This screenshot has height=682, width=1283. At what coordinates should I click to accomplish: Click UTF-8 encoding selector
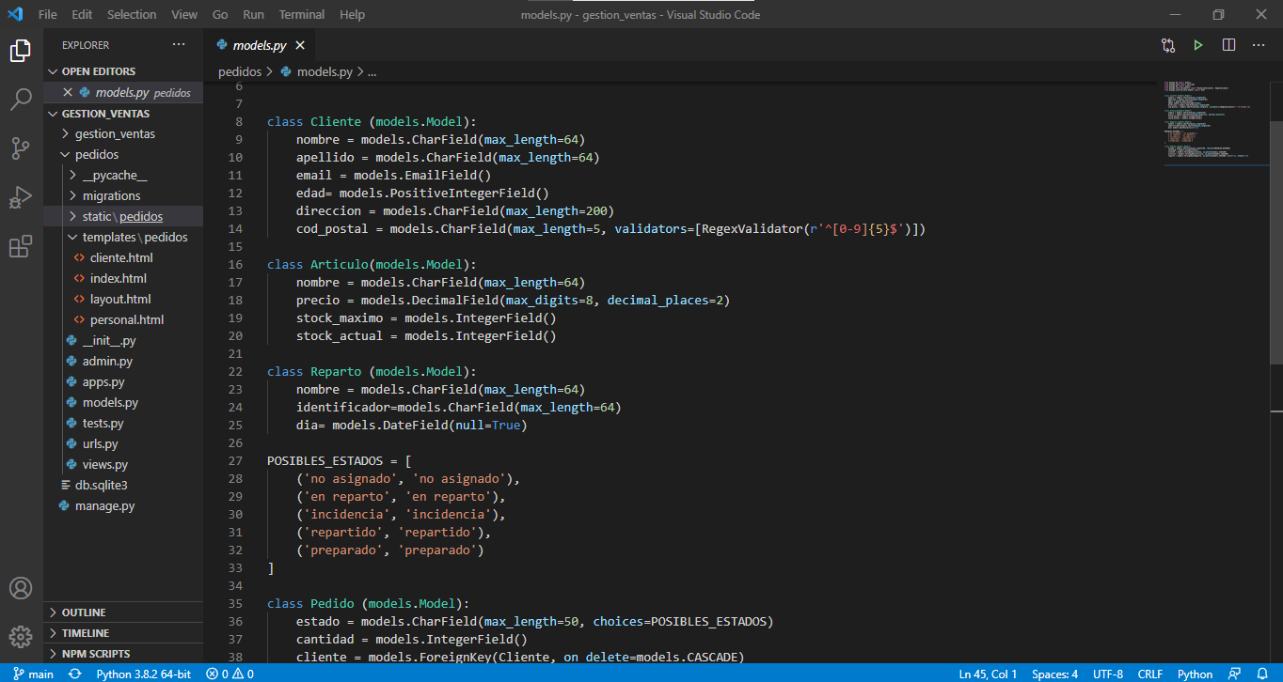pos(1107,674)
